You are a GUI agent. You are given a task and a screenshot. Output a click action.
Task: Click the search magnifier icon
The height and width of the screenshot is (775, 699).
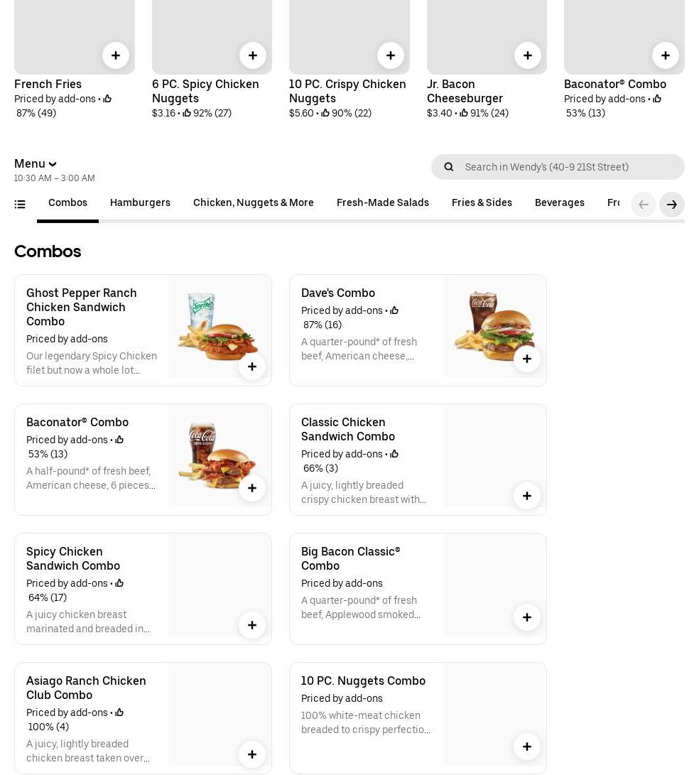[448, 167]
